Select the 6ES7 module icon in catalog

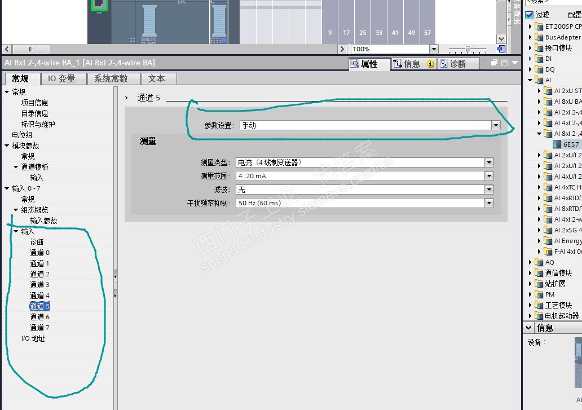(557, 144)
